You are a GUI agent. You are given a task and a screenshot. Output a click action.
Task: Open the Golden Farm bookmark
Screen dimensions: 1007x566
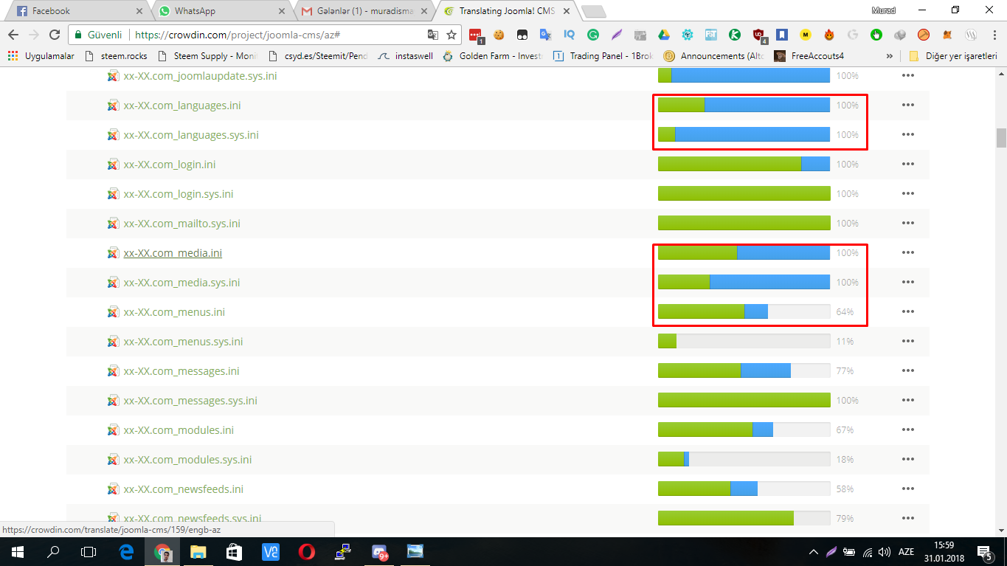click(493, 56)
